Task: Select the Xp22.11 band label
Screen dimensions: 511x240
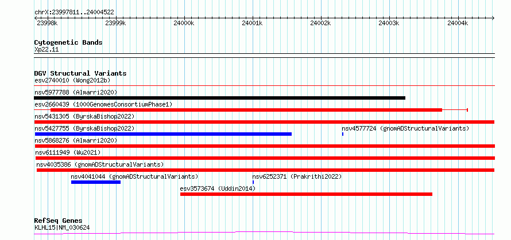Action: tap(47, 50)
